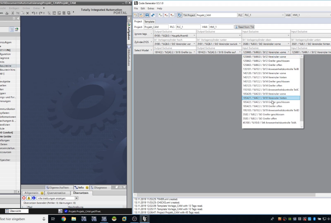Open the 'Select Model' row dropdown

tap(151, 51)
